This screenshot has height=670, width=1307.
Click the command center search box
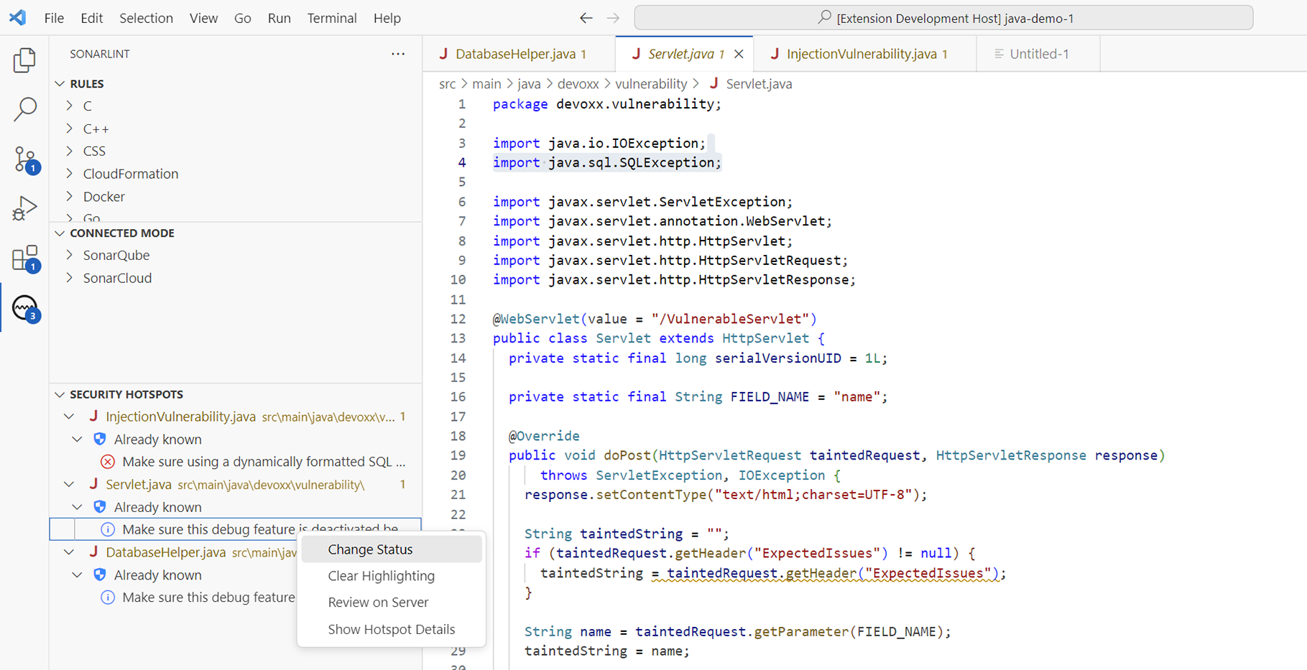(x=943, y=18)
